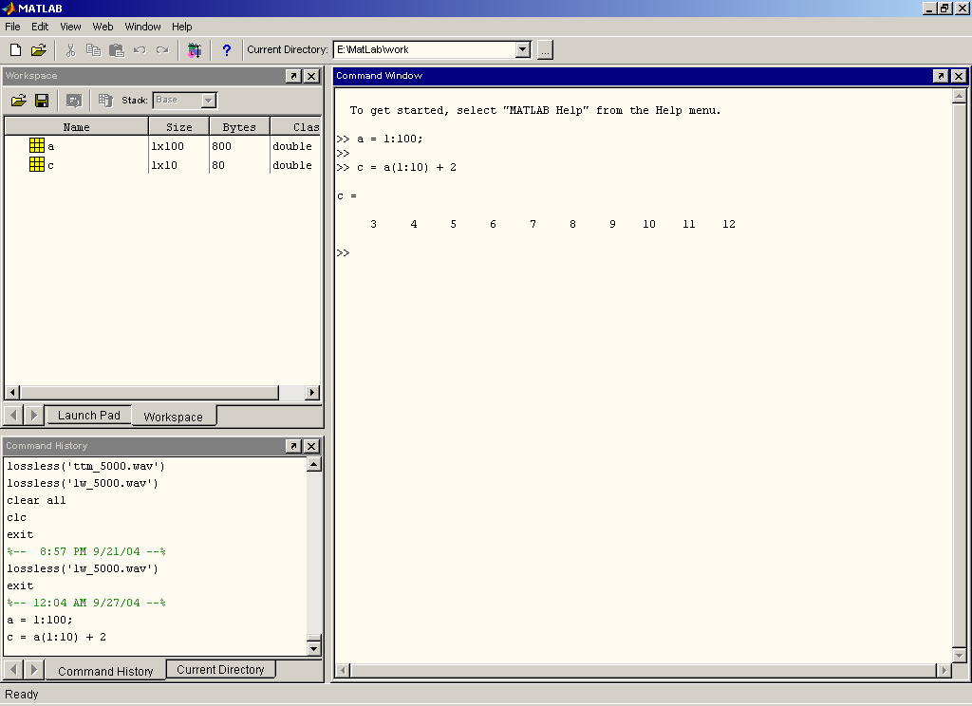Screen dimensions: 972x706
Task: Load data file icon in Workspace panel
Action: pyautogui.click(x=19, y=101)
